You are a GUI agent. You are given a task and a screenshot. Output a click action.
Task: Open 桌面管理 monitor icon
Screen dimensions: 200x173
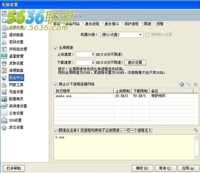pyautogui.click(x=4, y=56)
